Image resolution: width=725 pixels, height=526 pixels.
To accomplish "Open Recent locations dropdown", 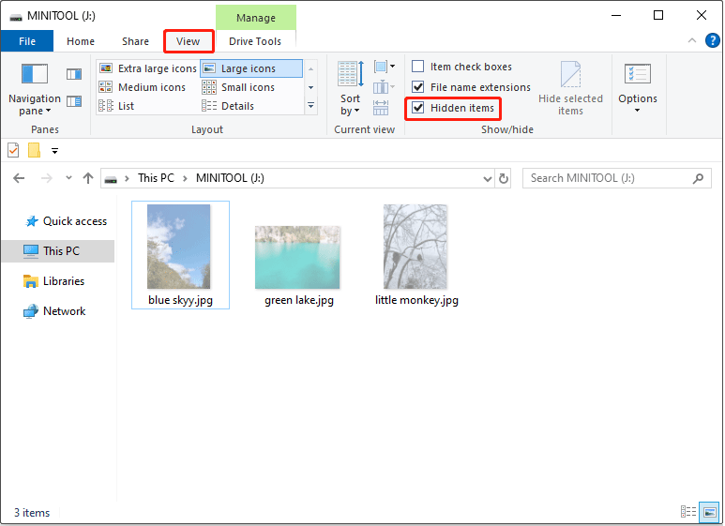I will pos(68,177).
